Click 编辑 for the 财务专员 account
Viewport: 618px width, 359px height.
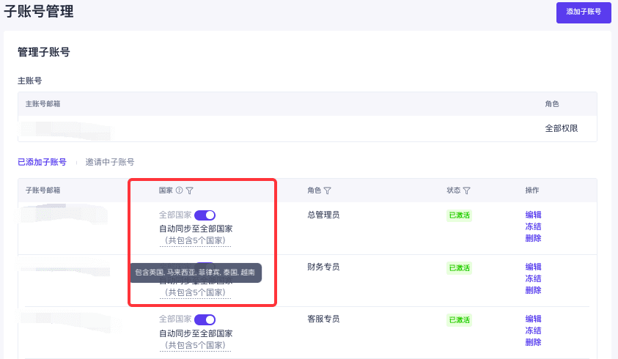[533, 267]
